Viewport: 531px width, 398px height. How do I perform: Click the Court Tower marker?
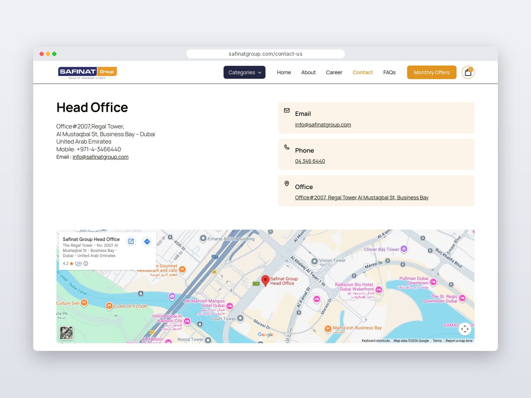[x=240, y=318]
